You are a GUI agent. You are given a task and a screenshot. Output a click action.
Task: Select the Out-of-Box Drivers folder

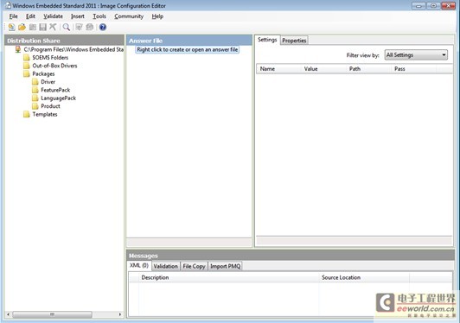point(54,66)
